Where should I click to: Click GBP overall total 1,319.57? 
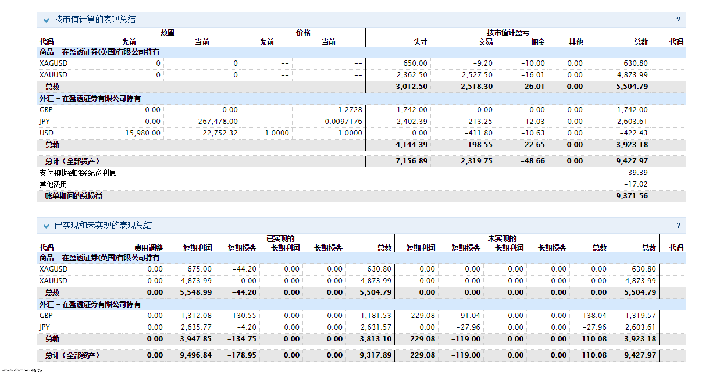(641, 316)
